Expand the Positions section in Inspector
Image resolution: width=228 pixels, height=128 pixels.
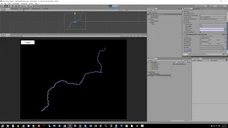point(183,21)
